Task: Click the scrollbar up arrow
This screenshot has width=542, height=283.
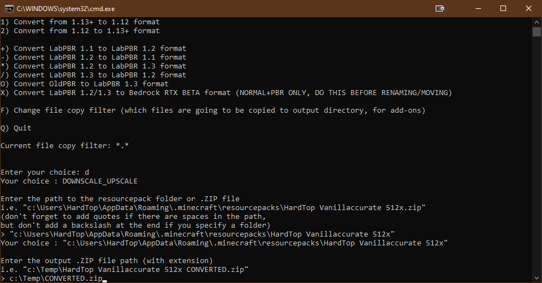Action: coord(536,22)
